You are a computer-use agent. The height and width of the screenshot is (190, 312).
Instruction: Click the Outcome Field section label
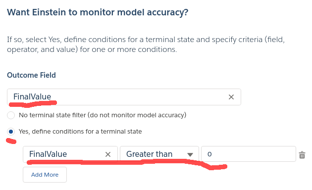tap(31, 75)
